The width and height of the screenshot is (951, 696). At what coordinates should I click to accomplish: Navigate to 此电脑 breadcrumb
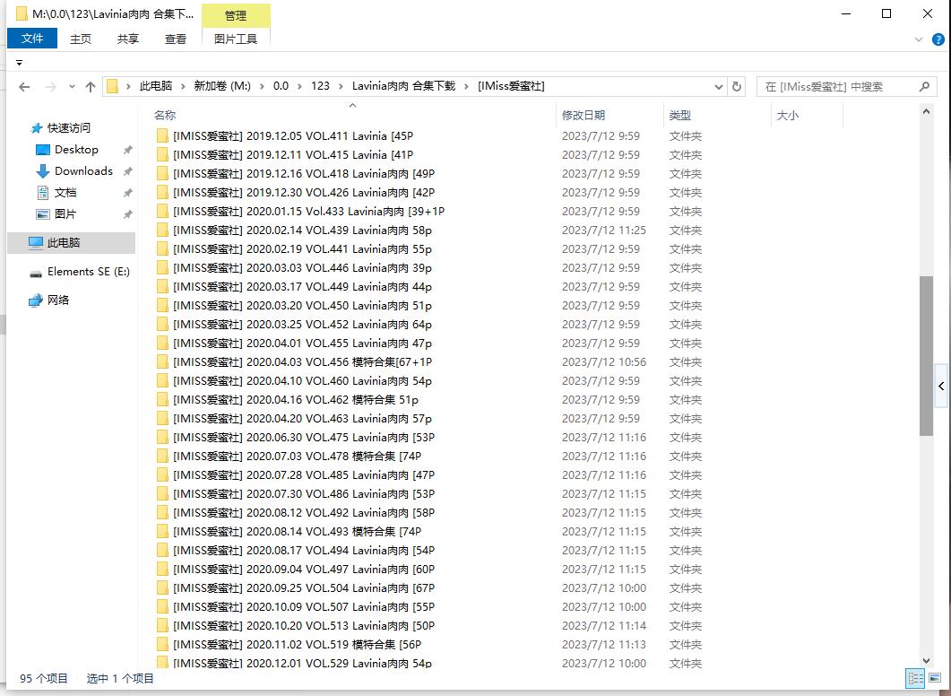[156, 86]
